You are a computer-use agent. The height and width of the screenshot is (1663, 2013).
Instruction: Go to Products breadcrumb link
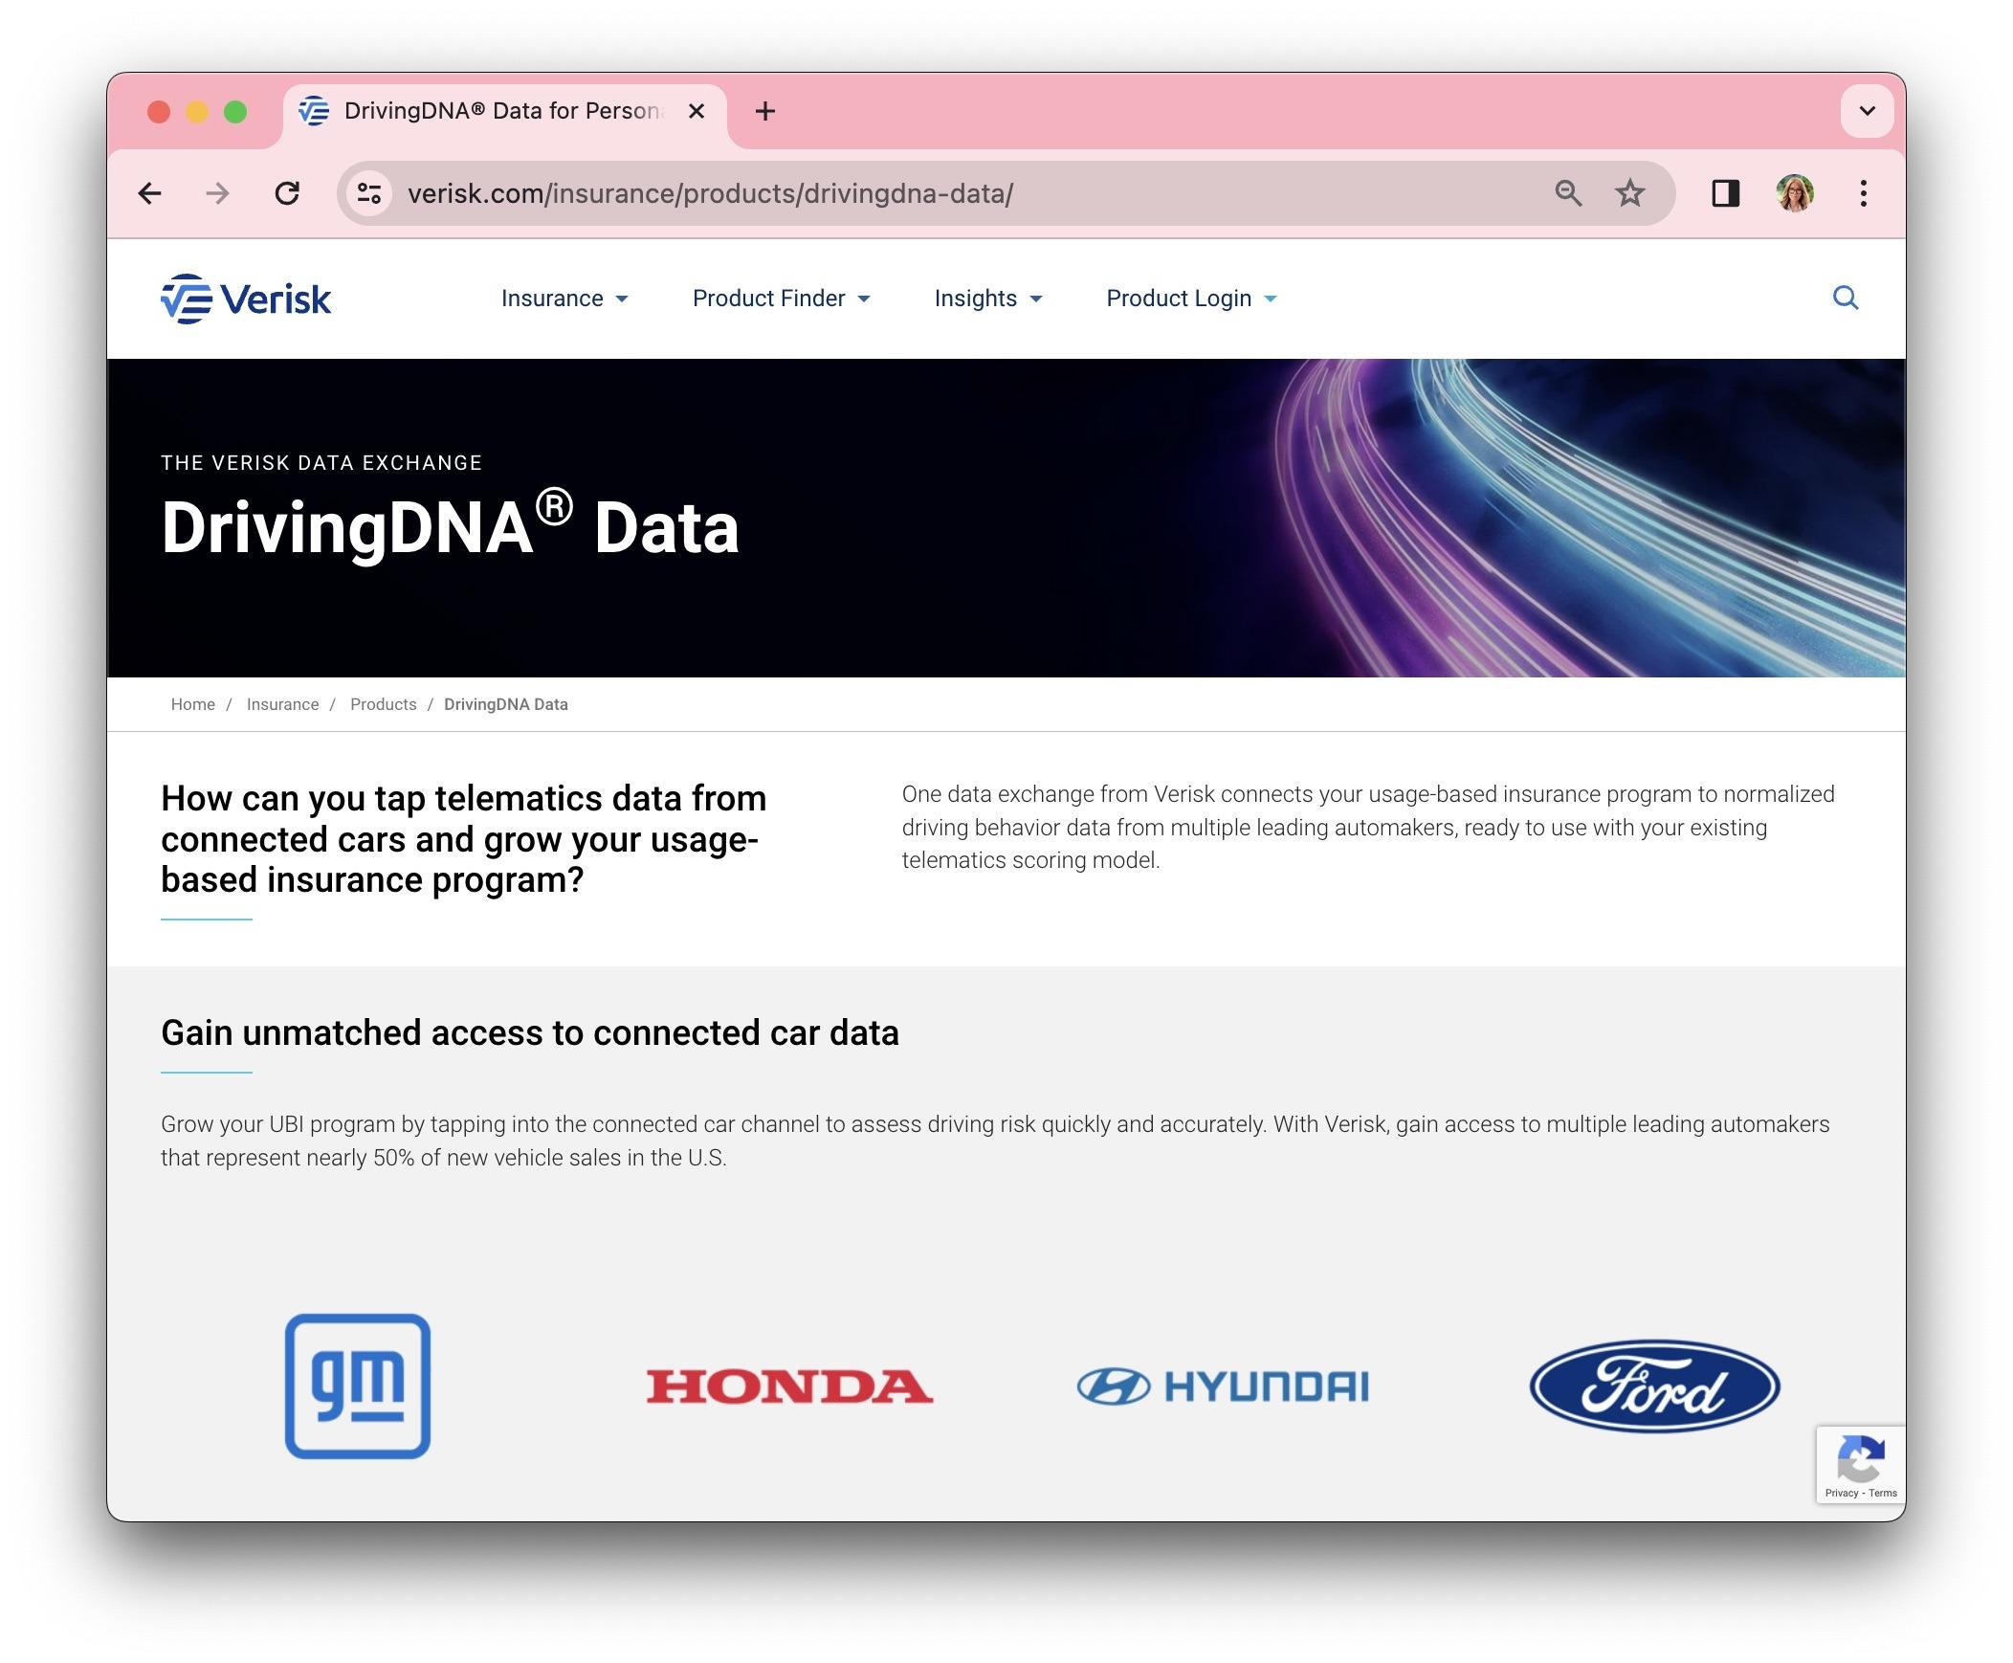pos(383,704)
